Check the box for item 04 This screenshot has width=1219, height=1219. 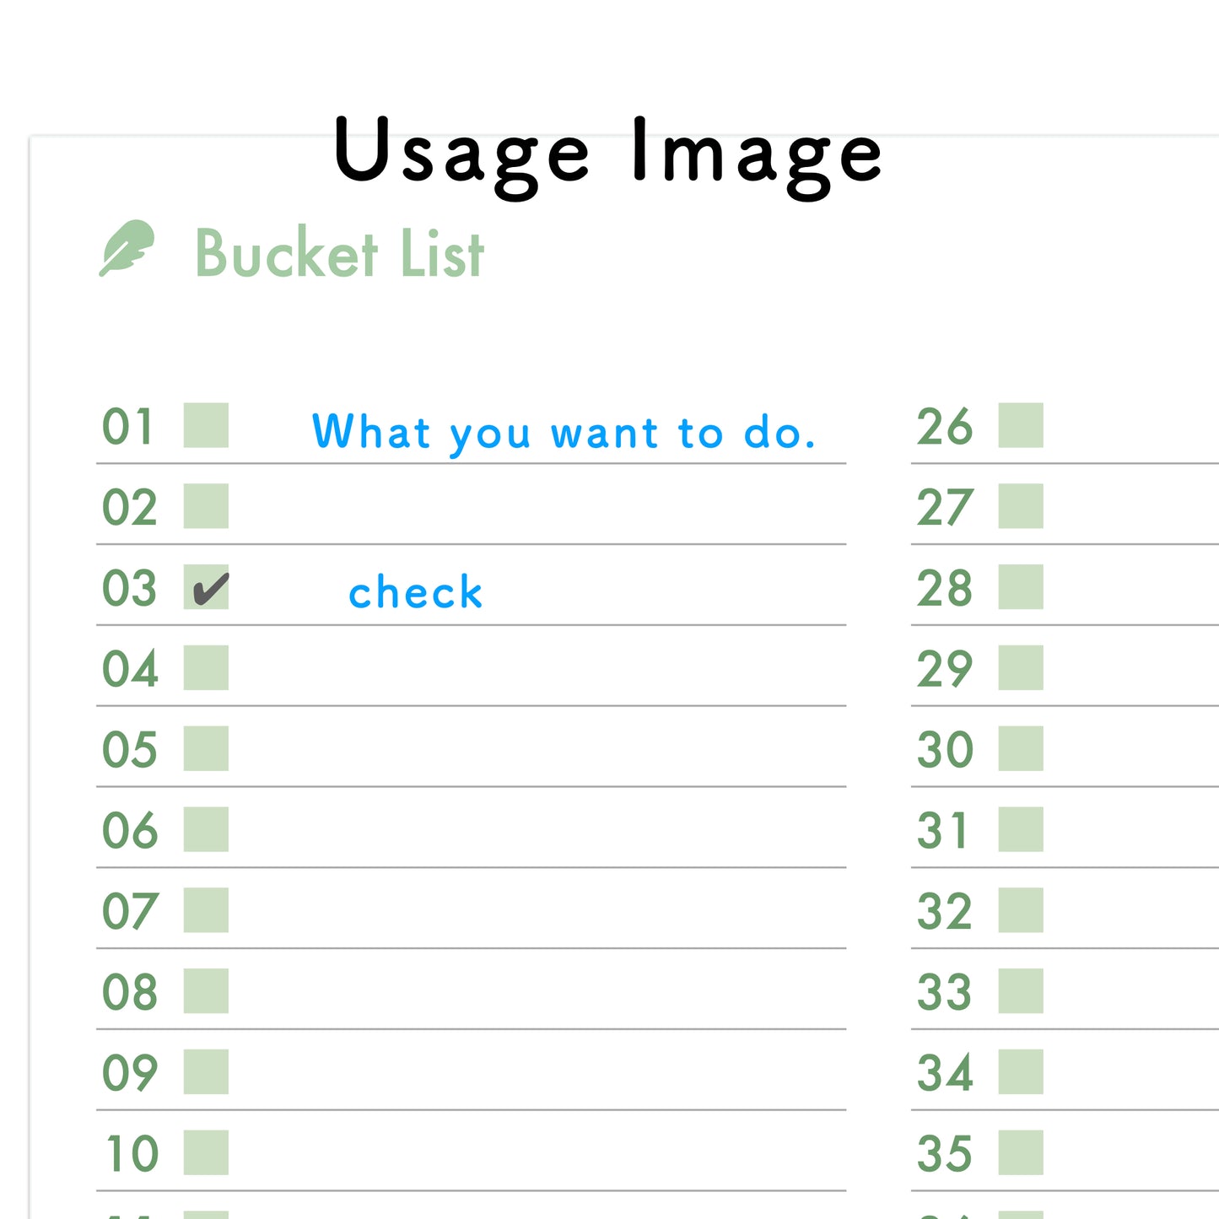tap(206, 668)
